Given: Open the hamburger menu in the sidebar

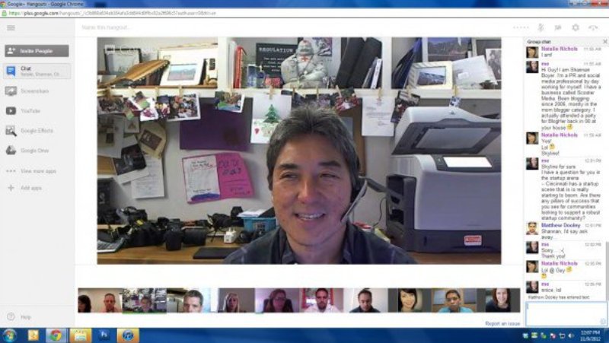Looking at the screenshot, I should coord(11,28).
